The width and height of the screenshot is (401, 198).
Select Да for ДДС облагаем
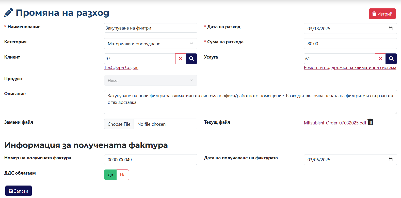tap(110, 175)
